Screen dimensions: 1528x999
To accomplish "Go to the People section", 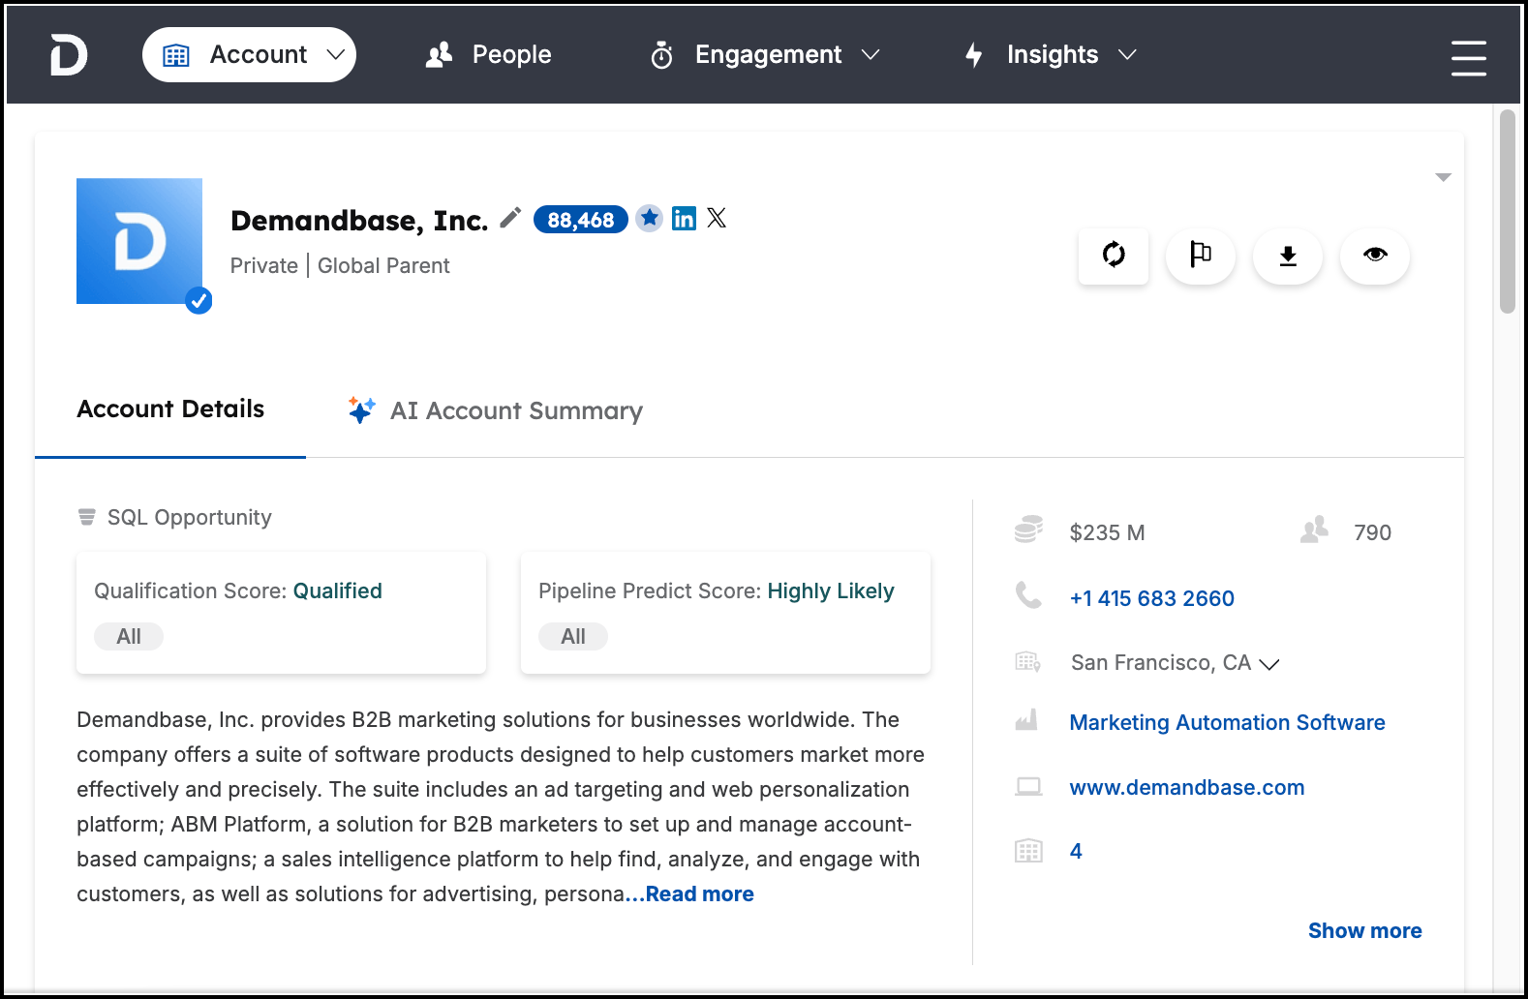I will 489,54.
